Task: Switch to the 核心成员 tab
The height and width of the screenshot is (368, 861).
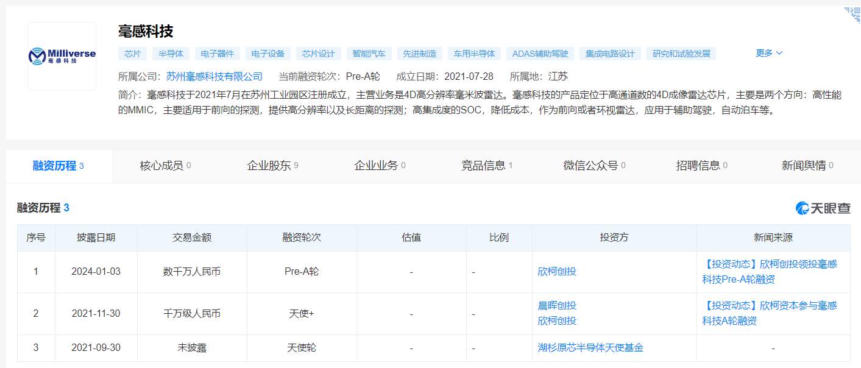Action: point(166,166)
